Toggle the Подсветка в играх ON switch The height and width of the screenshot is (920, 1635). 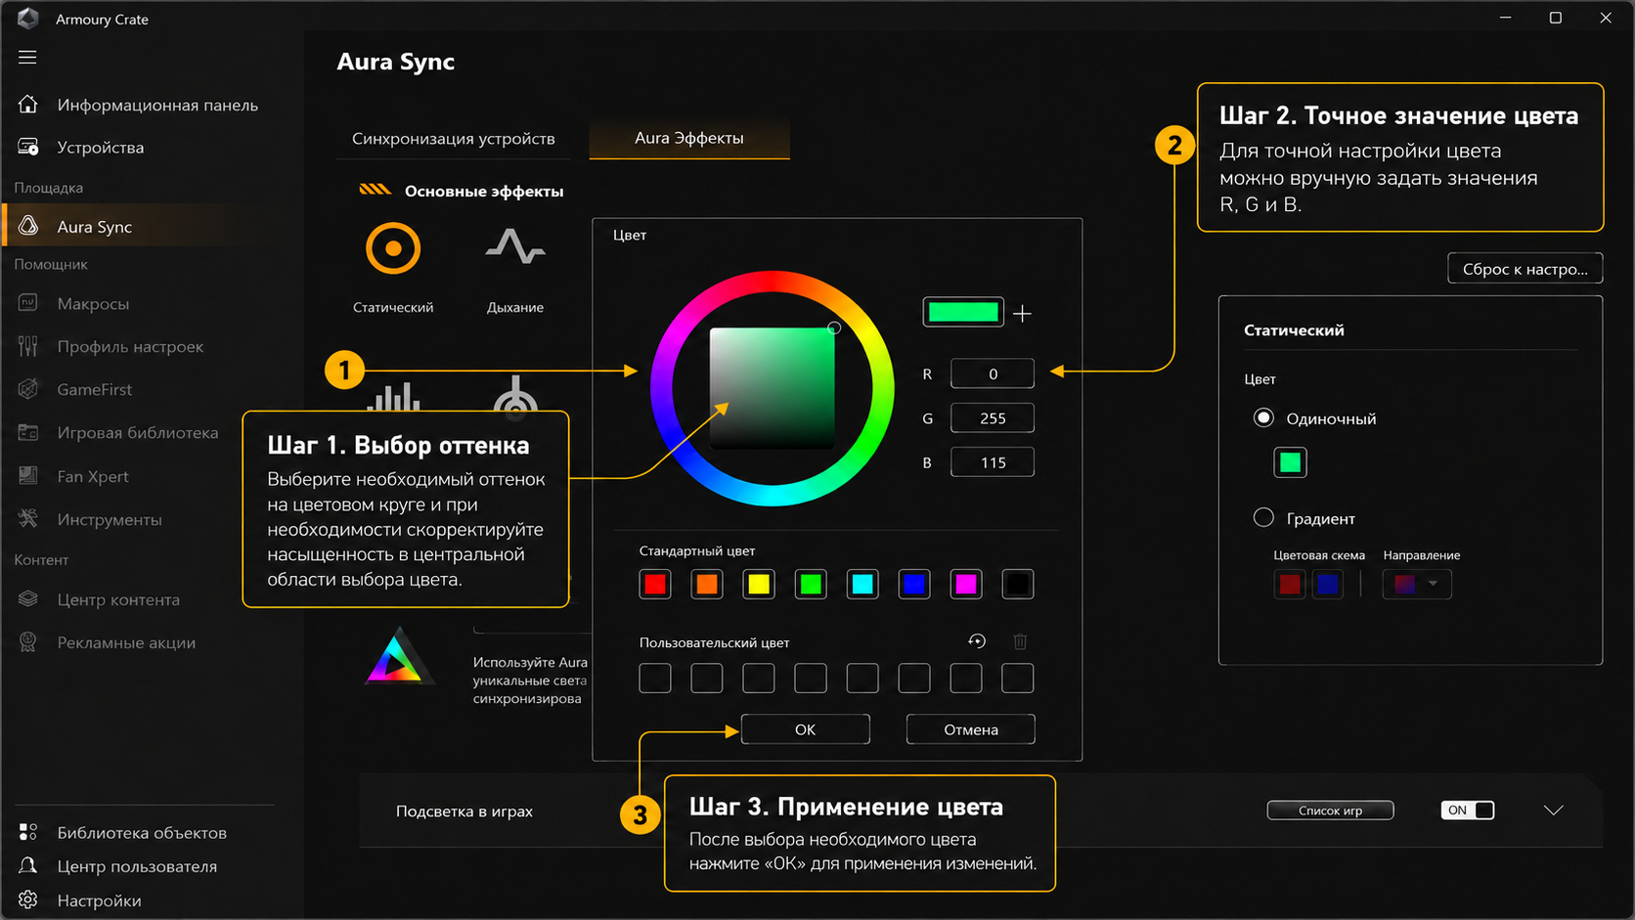pyautogui.click(x=1468, y=810)
